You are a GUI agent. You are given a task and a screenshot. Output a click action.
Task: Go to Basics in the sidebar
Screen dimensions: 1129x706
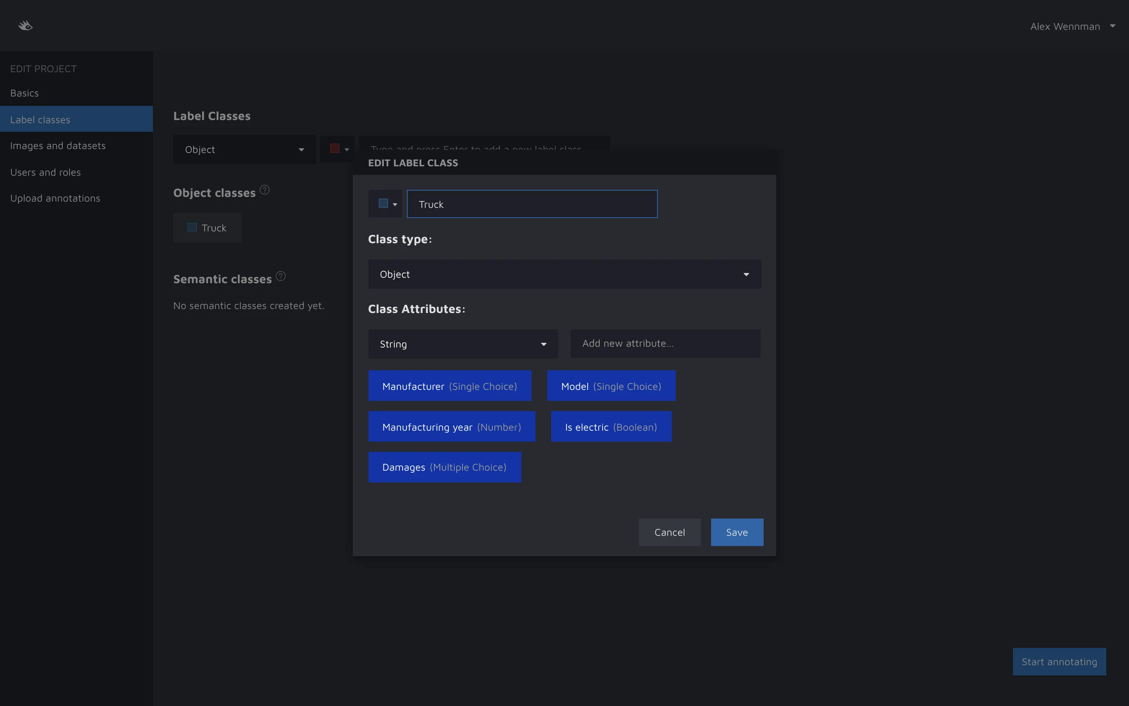[25, 93]
